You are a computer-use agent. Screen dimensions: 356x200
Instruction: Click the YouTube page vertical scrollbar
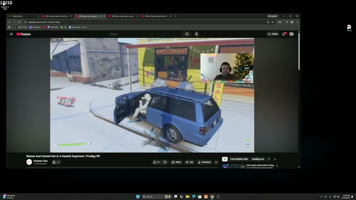pos(299,51)
